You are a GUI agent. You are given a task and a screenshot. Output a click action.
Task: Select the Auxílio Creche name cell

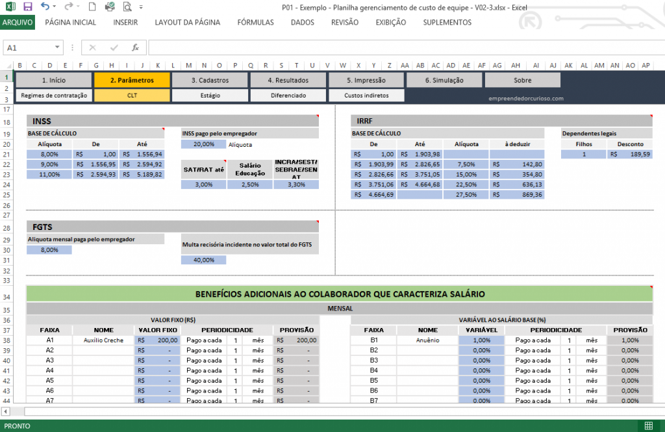click(103, 340)
